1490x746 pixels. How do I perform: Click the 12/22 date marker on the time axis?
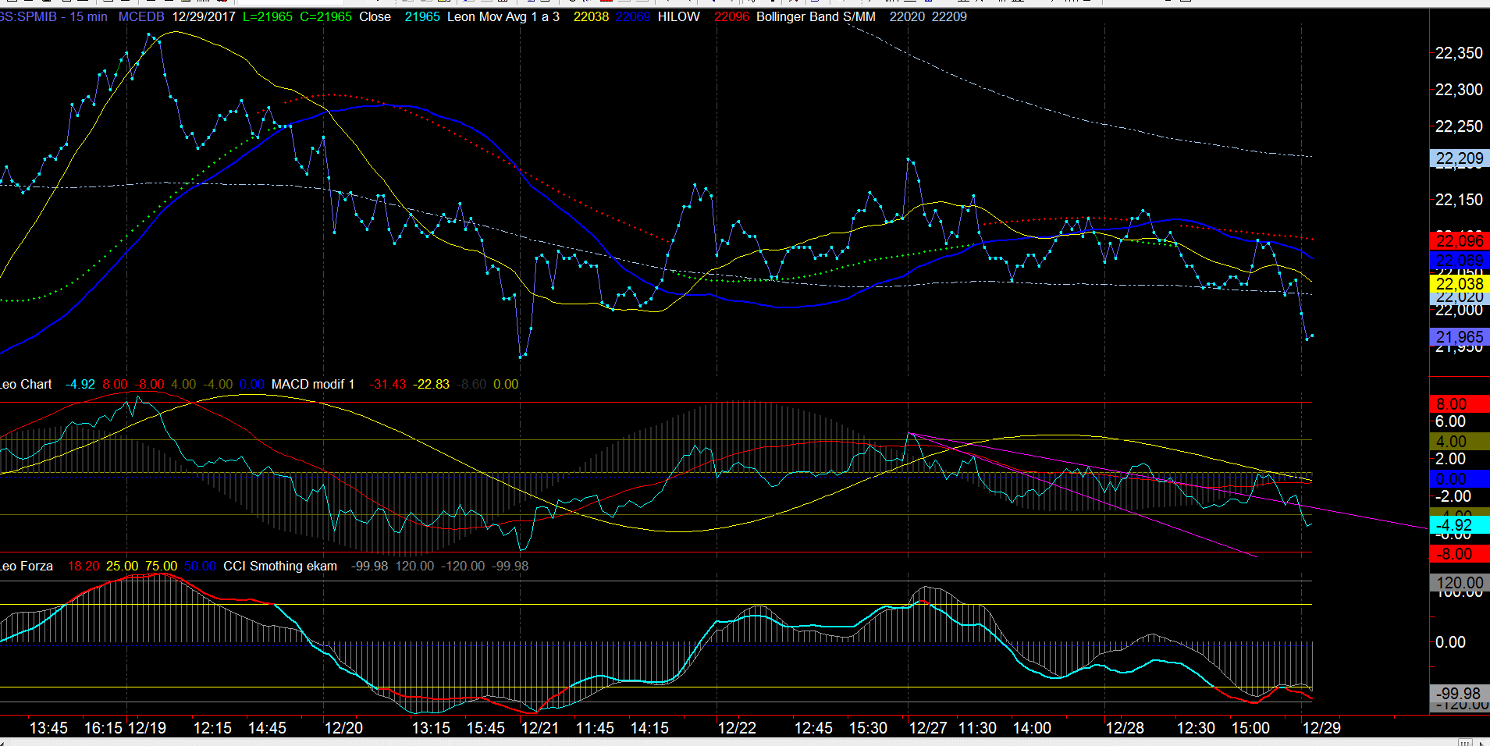(737, 728)
